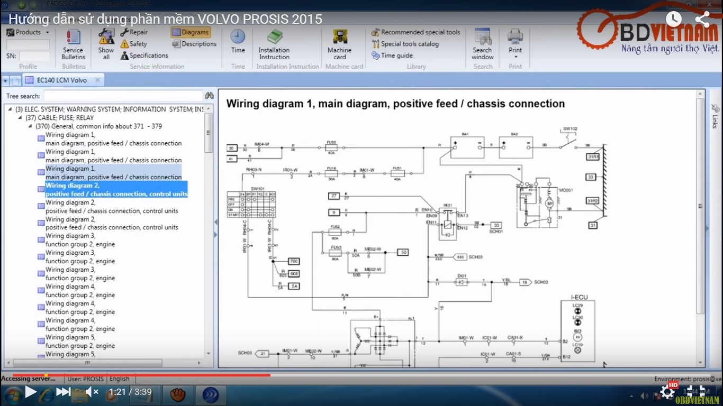723x406 pixels.
Task: Click the Show all service information icon
Action: coord(106,37)
